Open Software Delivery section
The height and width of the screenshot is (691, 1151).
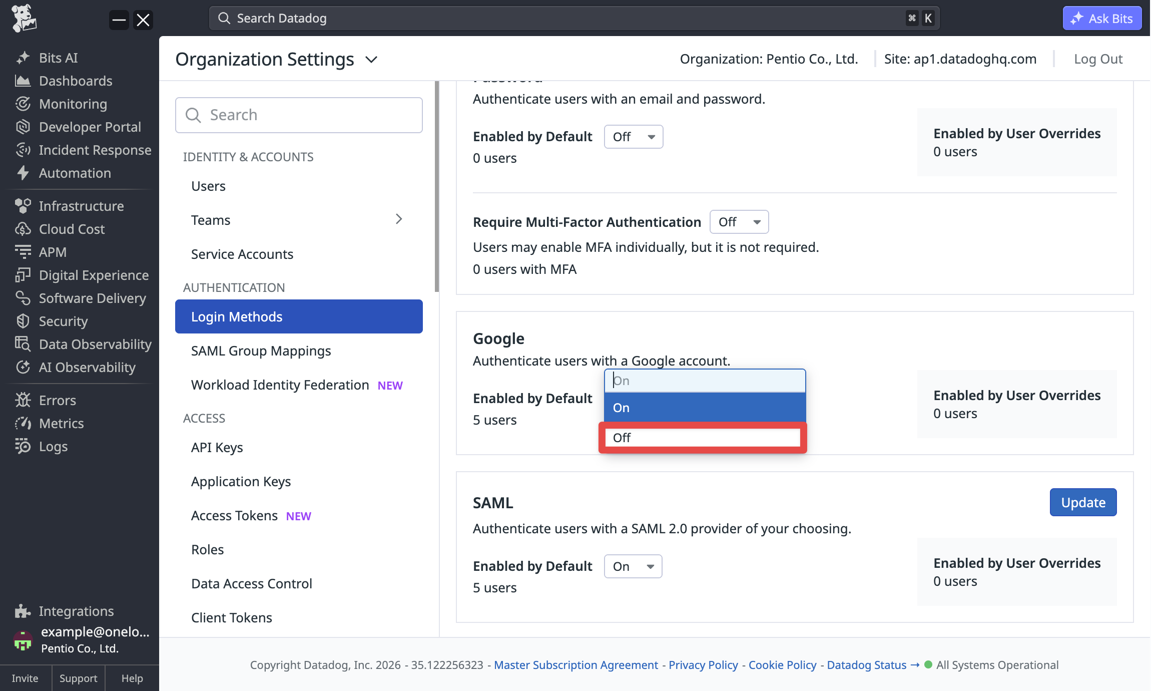80,298
